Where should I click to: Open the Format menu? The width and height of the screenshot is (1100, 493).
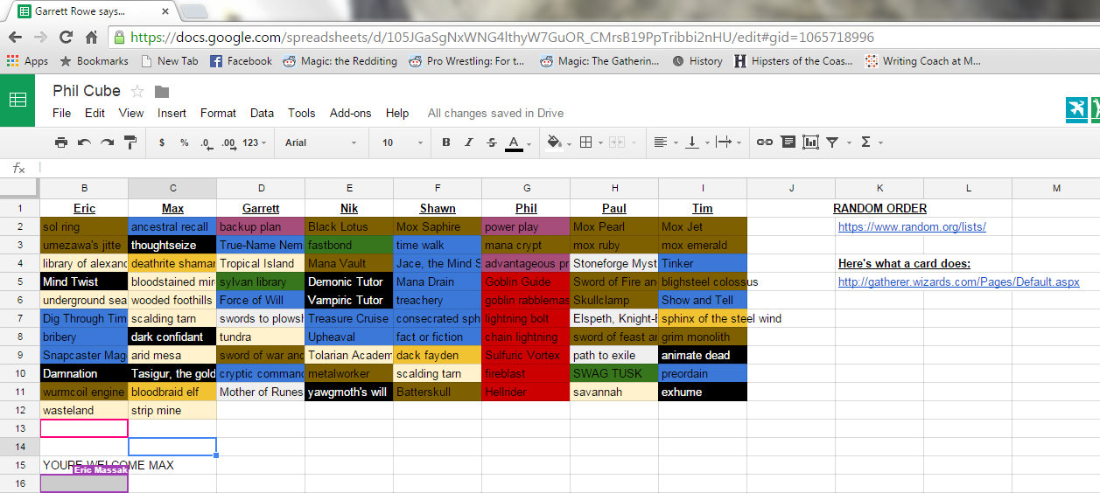[218, 113]
